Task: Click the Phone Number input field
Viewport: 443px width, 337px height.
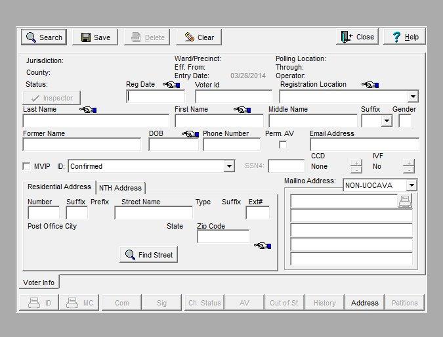Action: click(232, 145)
